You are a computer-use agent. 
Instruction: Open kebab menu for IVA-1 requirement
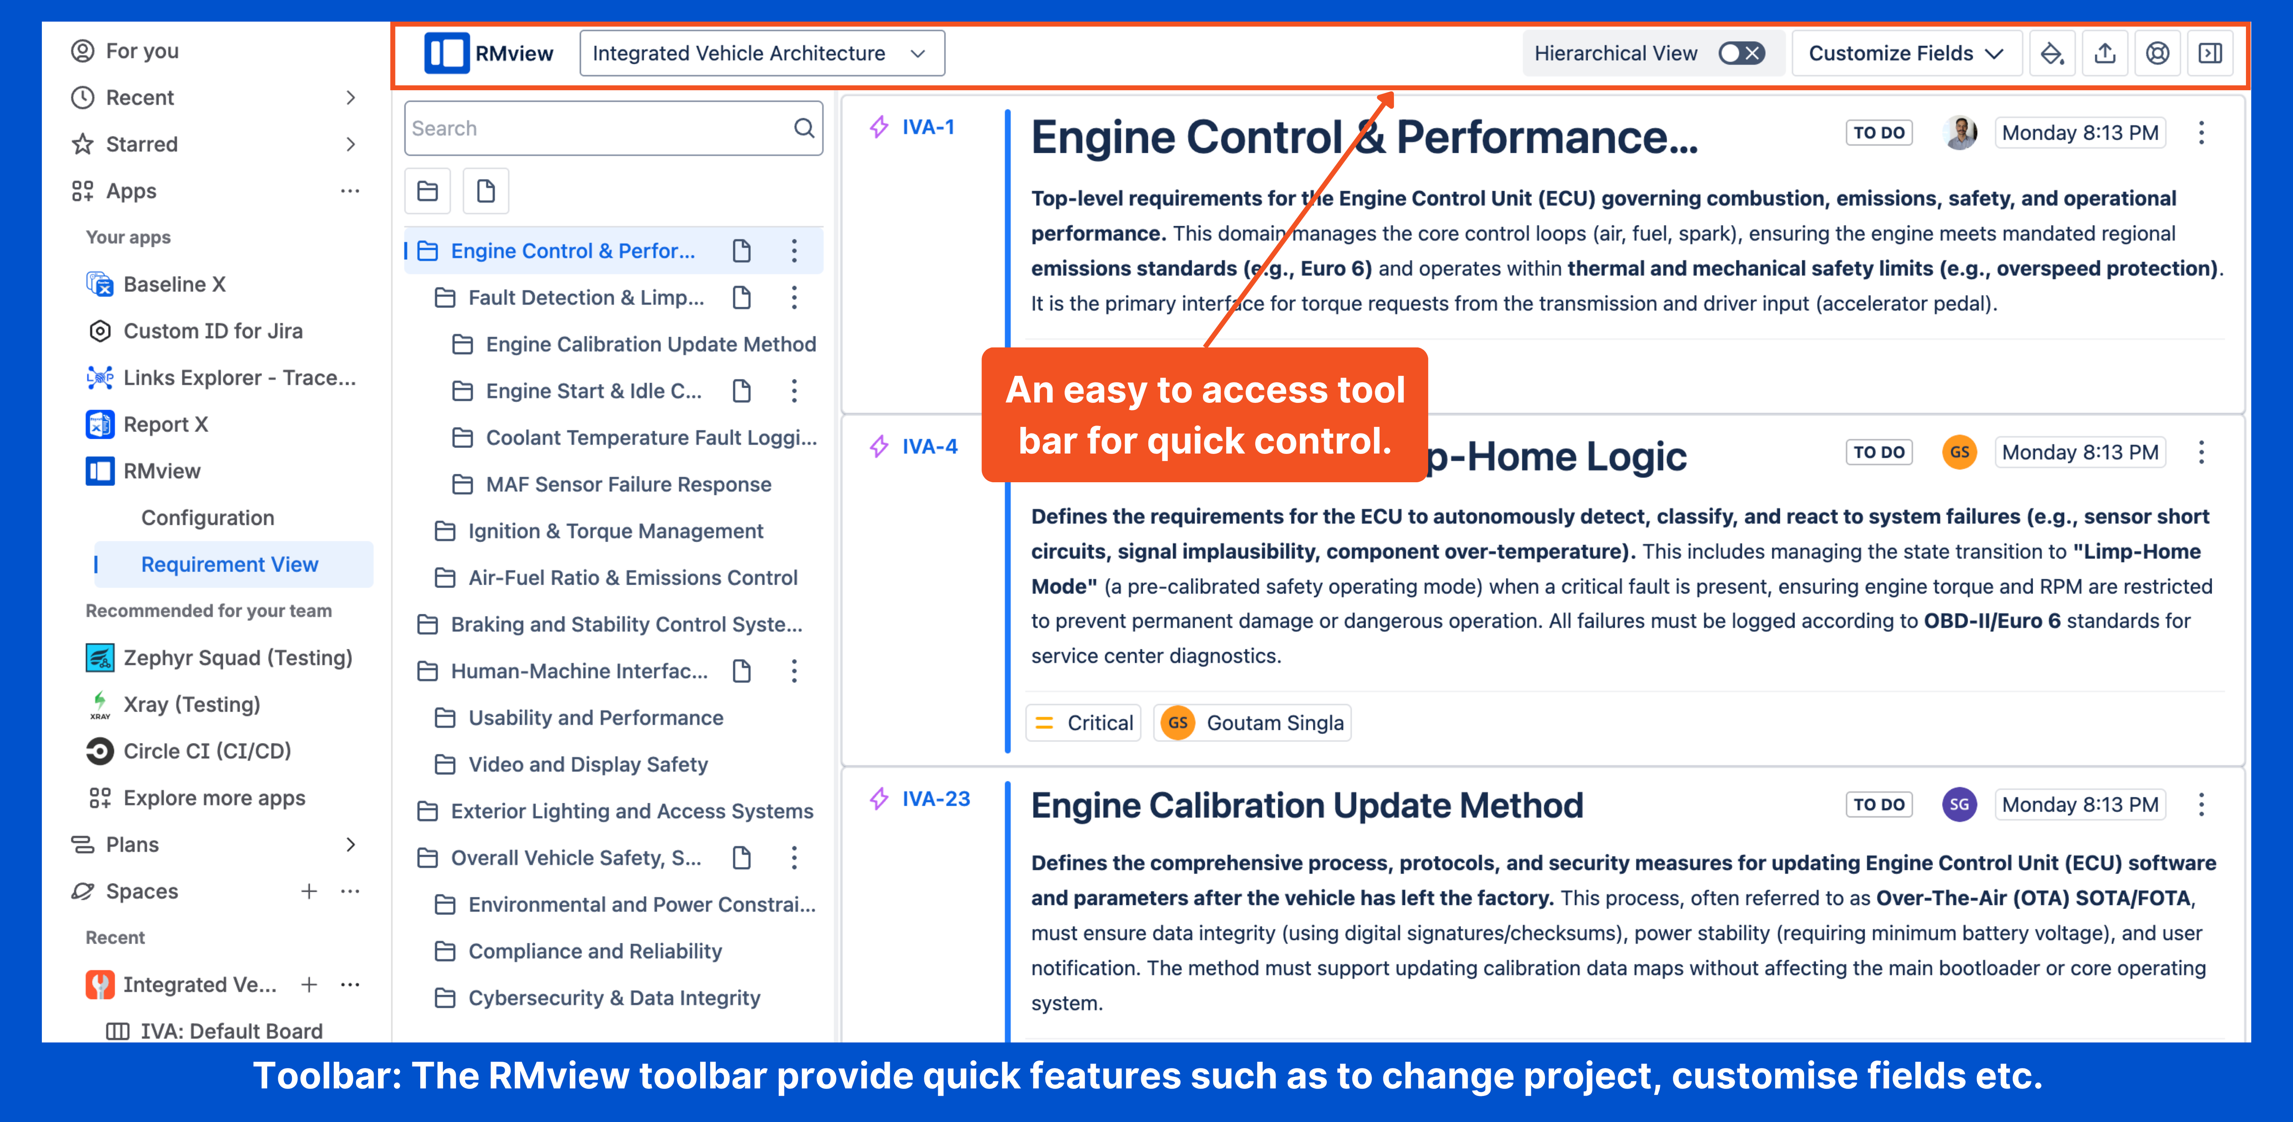pyautogui.click(x=2201, y=134)
